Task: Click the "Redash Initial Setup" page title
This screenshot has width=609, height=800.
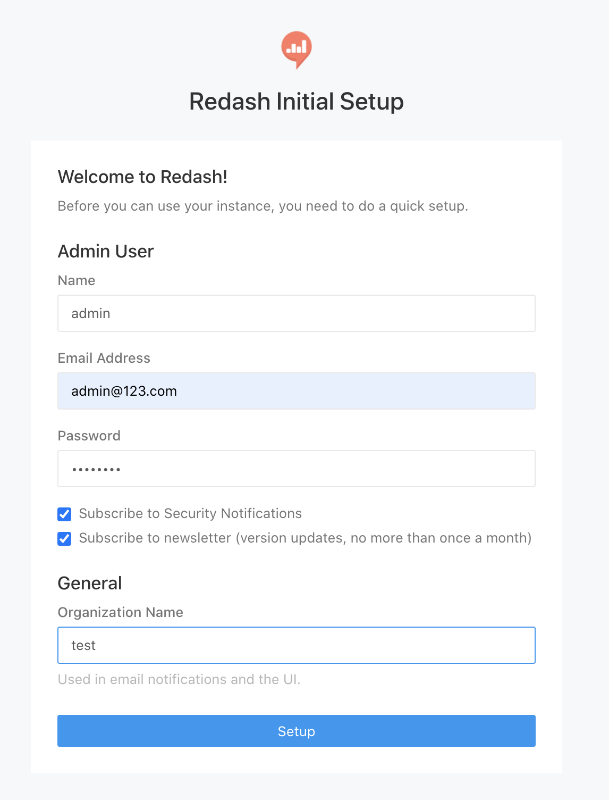Action: click(297, 102)
